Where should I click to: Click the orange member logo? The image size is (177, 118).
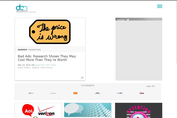point(76,93)
